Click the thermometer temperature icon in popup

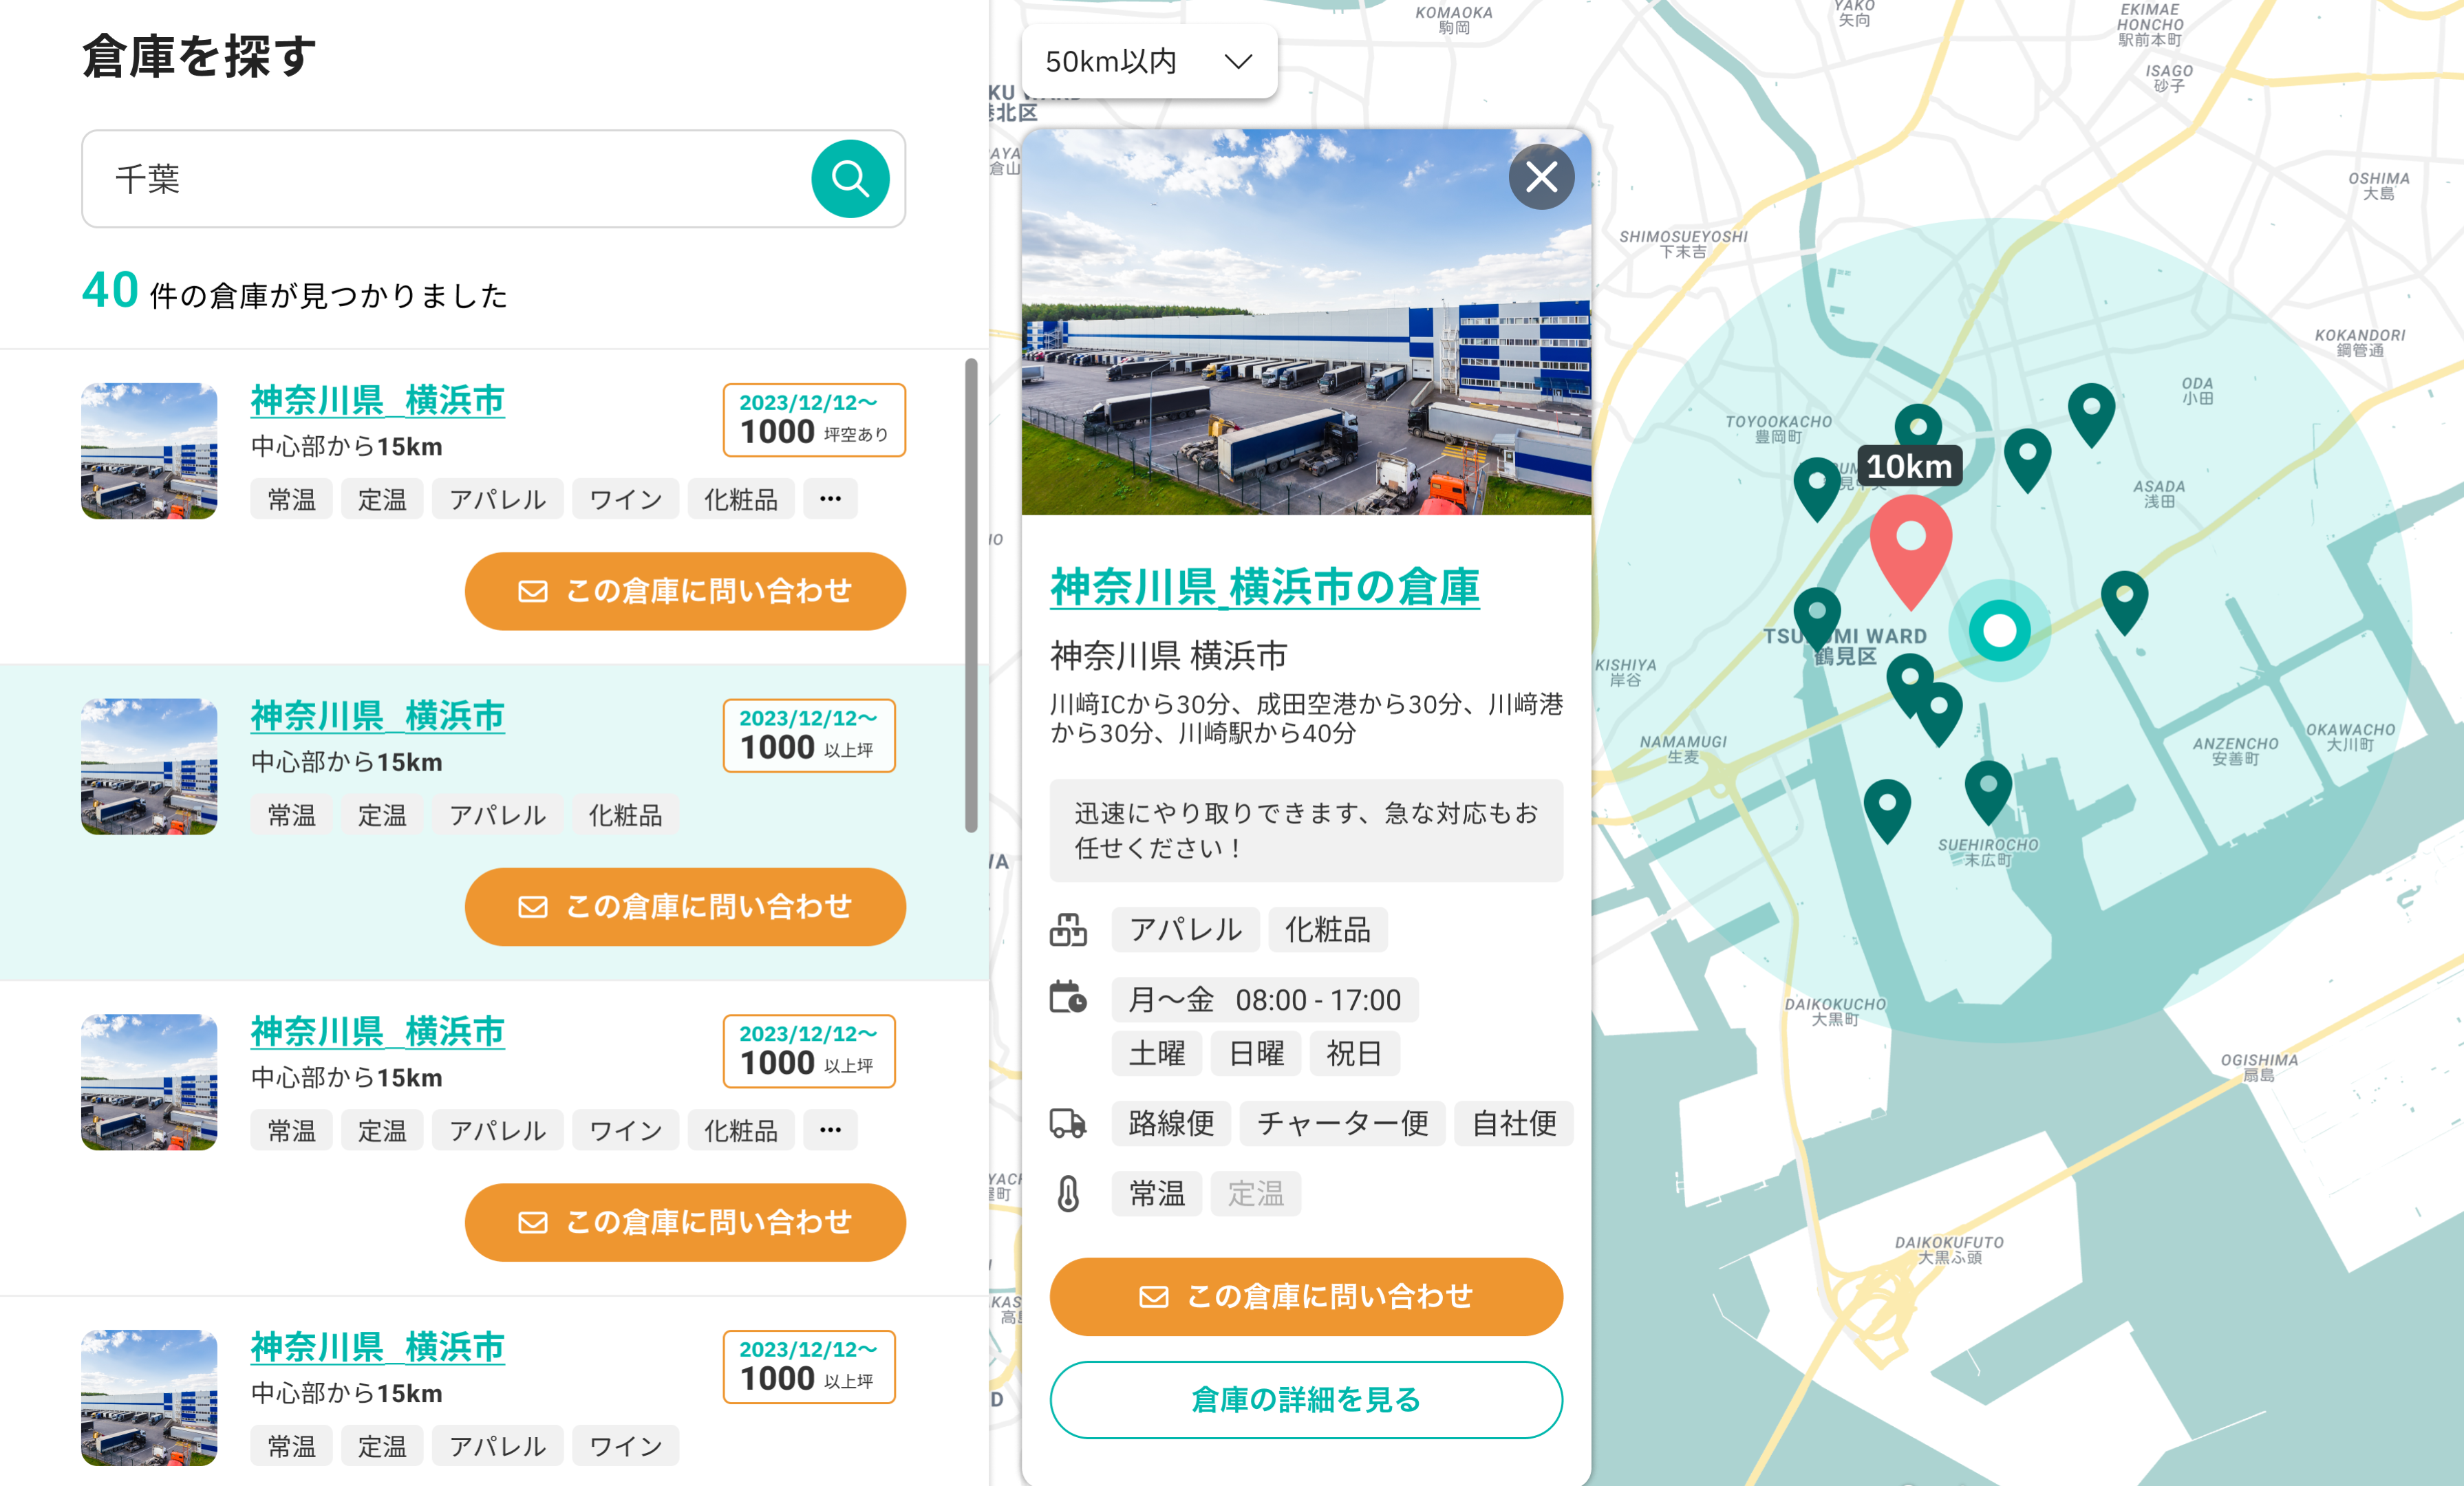point(1068,1193)
